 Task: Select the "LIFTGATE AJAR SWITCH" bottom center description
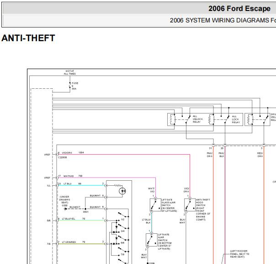[165, 242]
